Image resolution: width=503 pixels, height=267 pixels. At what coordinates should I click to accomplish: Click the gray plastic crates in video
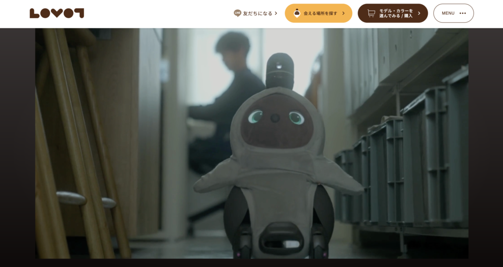click(418, 162)
